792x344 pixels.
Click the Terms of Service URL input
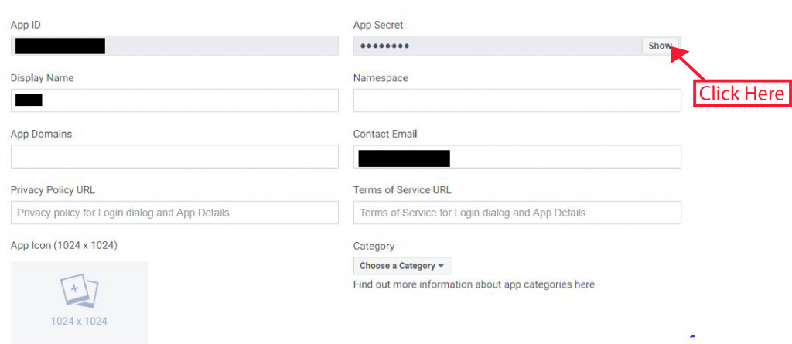[517, 213]
